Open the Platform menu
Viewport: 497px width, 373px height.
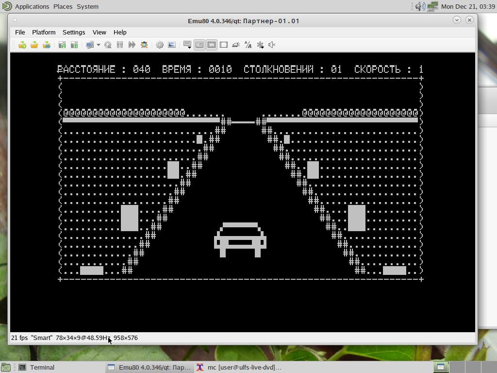point(44,32)
